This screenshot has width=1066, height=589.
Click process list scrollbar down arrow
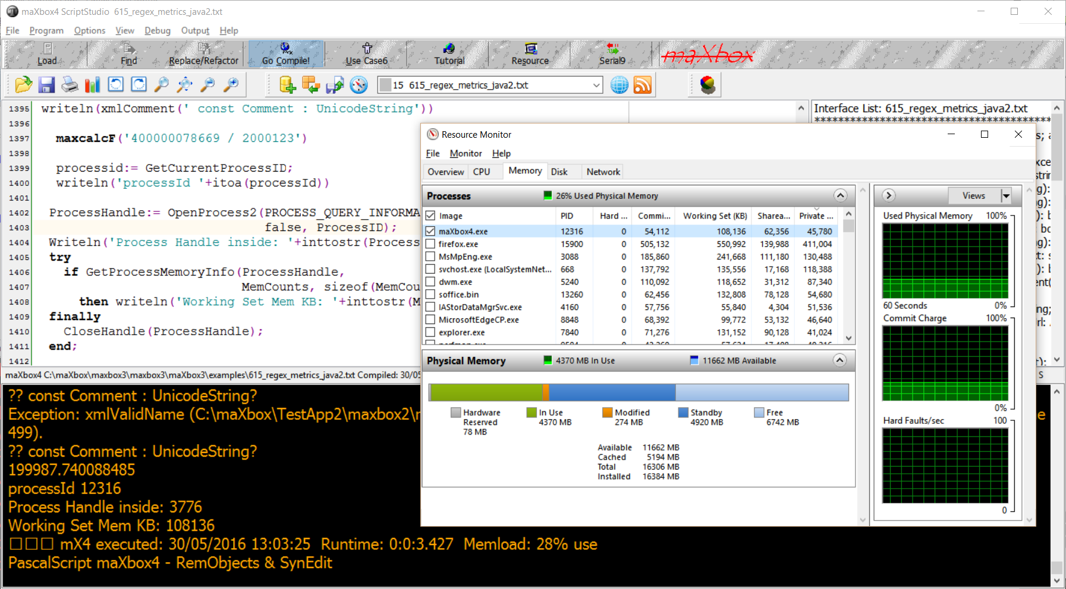849,338
